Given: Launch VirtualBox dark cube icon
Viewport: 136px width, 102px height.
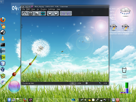Looking at the screenshot, I should click(x=2, y=70).
